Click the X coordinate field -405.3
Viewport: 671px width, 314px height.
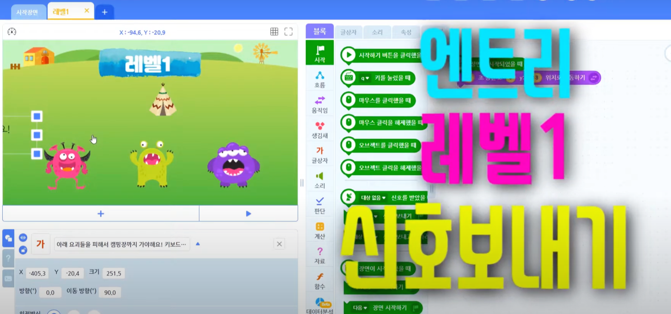tap(37, 273)
